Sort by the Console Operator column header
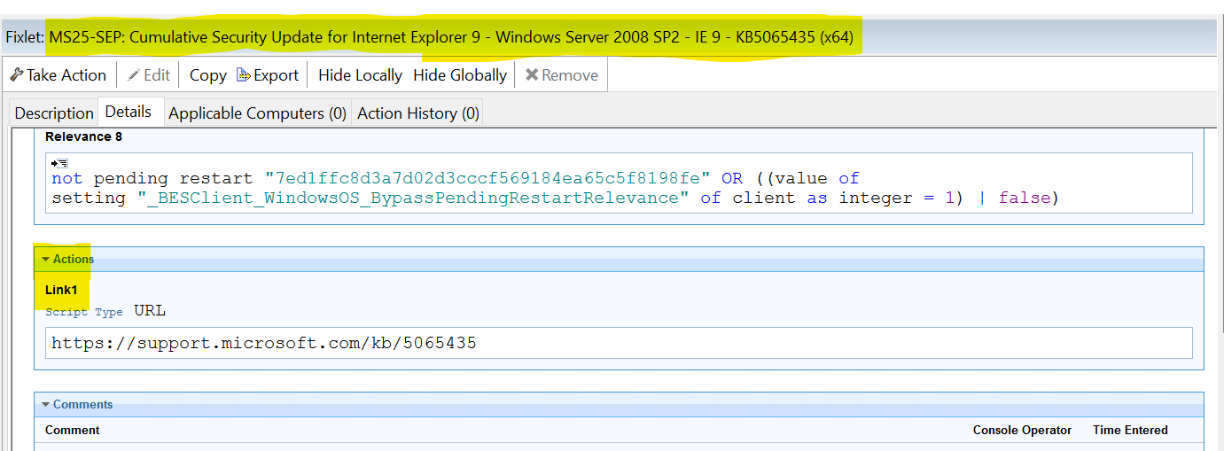This screenshot has height=451, width=1224. click(1022, 431)
